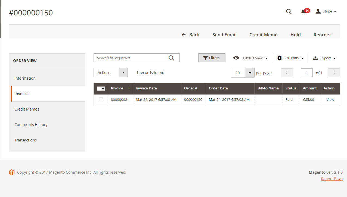Expand the per page count dropdown
This screenshot has height=197, width=347.
click(x=250, y=73)
